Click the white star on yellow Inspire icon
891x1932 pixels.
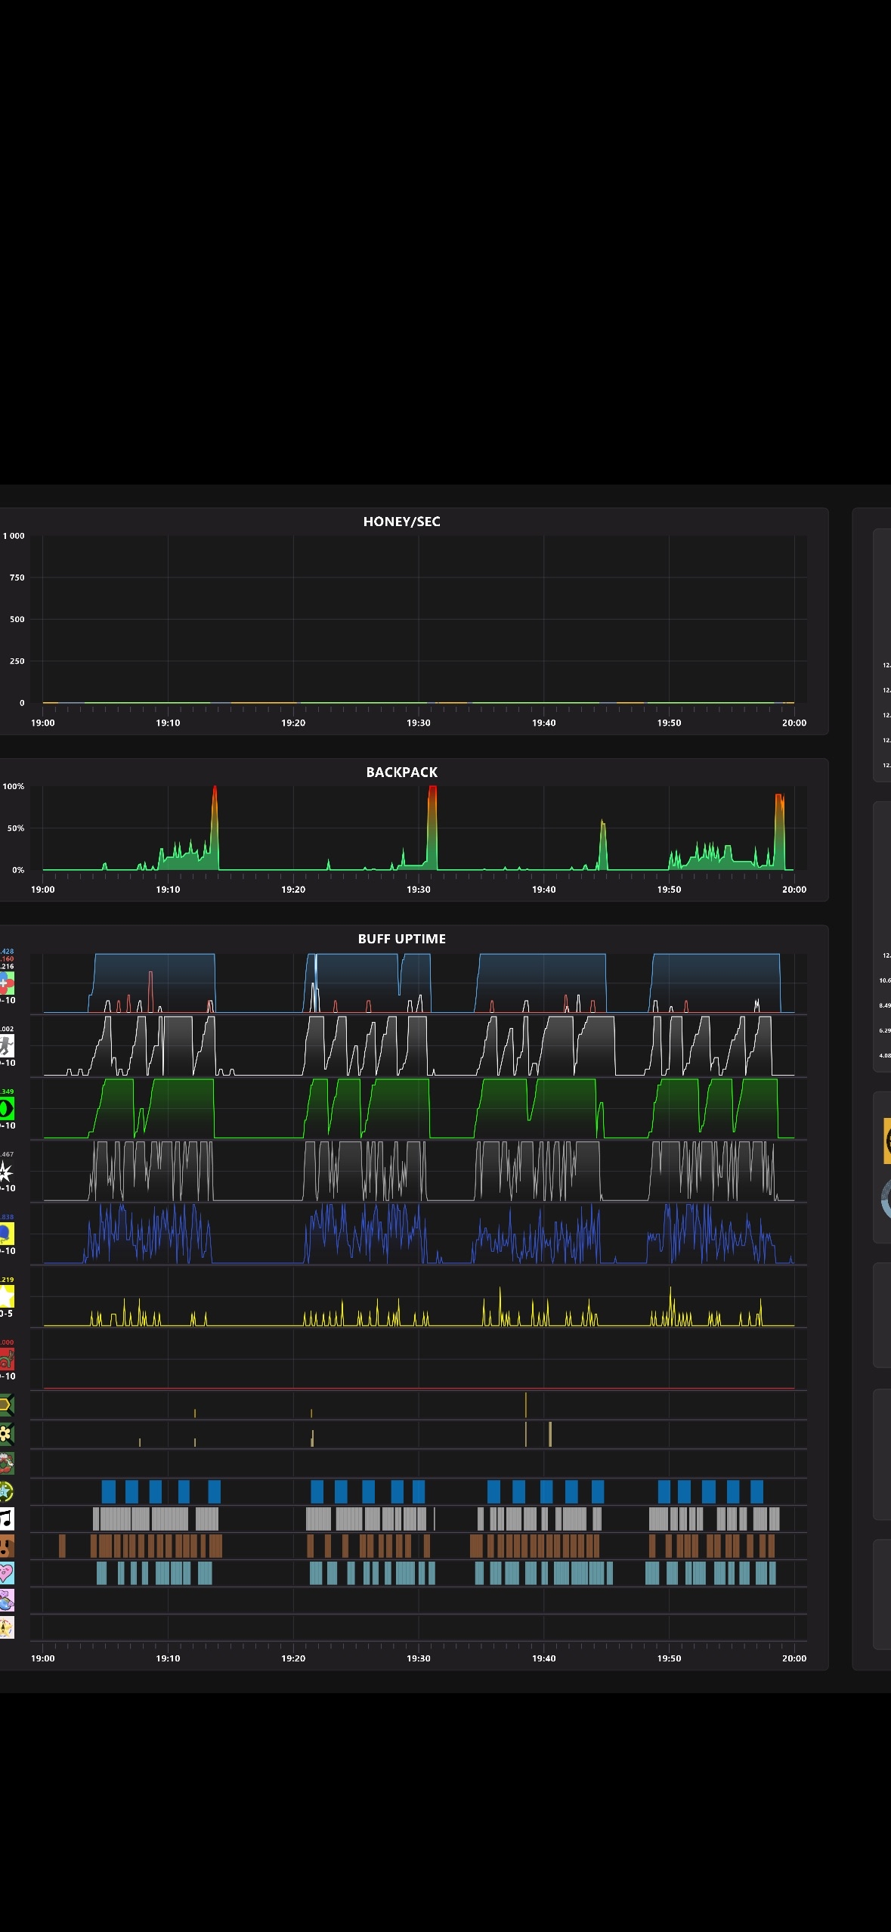tap(6, 1297)
